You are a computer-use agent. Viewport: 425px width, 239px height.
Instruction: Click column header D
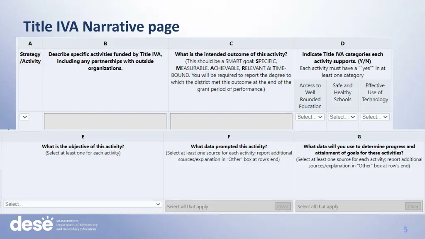[342, 43]
